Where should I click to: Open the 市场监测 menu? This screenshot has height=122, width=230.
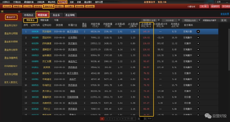[x=62, y=2]
